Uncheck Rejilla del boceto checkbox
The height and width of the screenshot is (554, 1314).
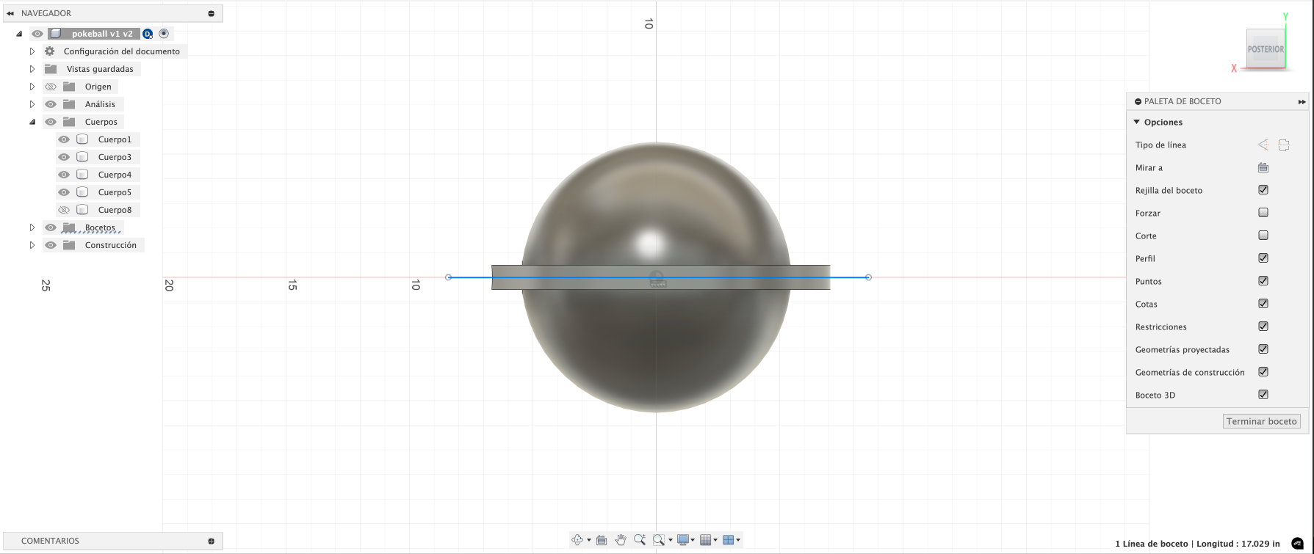pyautogui.click(x=1263, y=190)
